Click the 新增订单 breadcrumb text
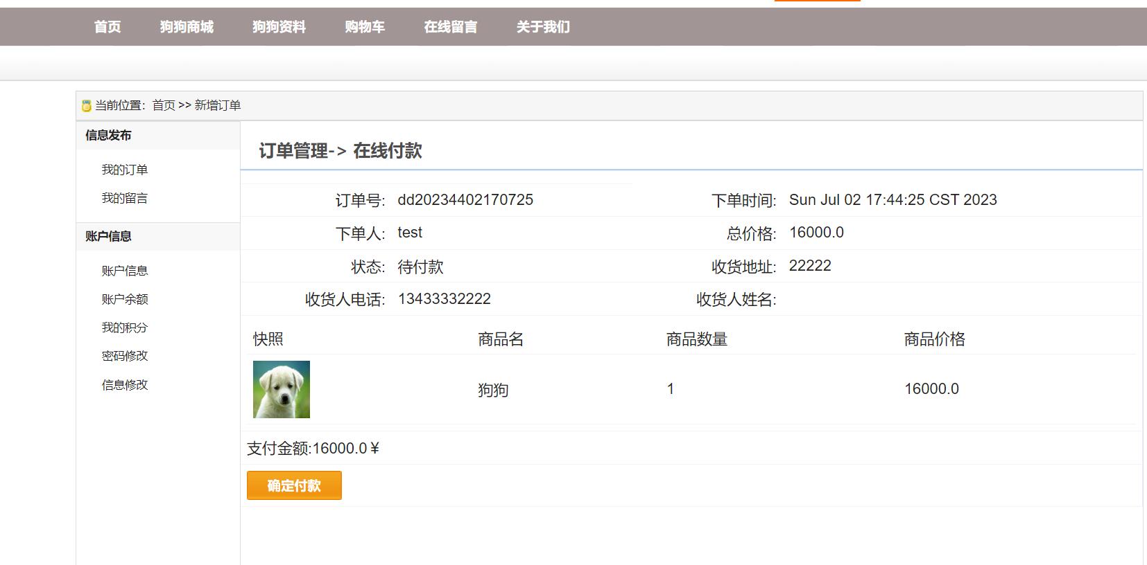This screenshot has width=1147, height=565. pyautogui.click(x=218, y=105)
